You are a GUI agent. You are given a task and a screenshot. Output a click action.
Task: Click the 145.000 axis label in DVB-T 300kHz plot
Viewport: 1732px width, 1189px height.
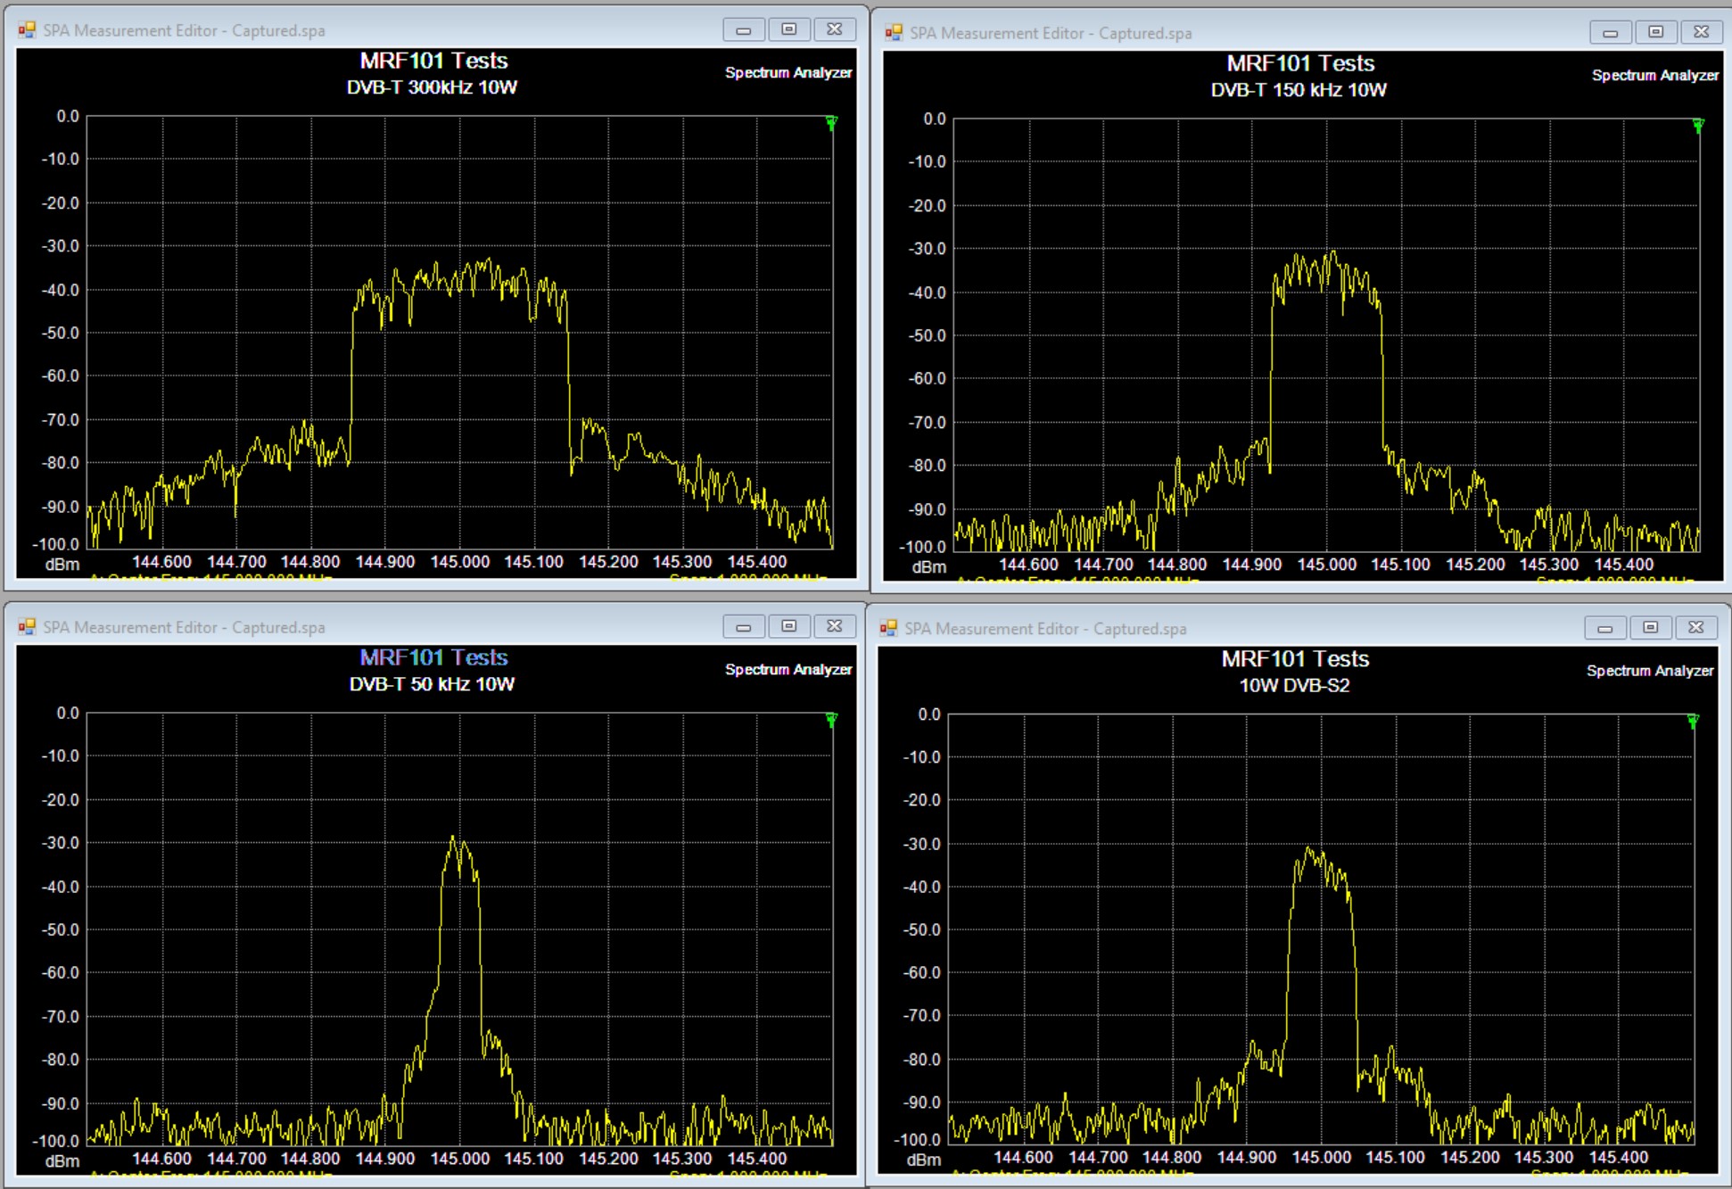pos(460,562)
